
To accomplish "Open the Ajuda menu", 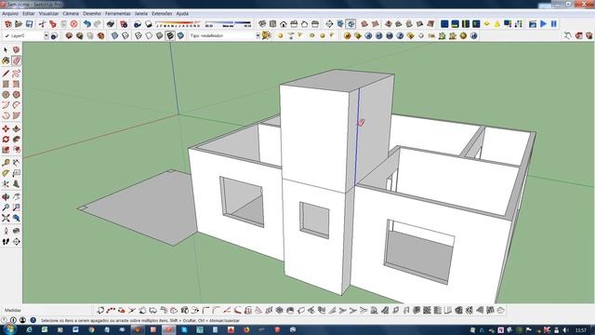I will click(182, 13).
